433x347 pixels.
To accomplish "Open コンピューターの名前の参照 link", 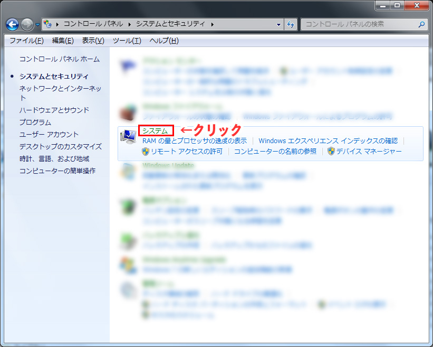I will [x=275, y=151].
